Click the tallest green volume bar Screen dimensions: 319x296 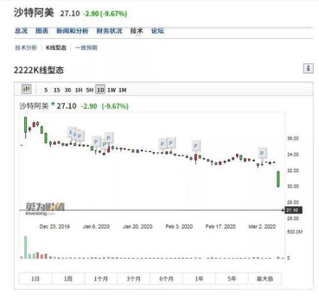point(26,248)
